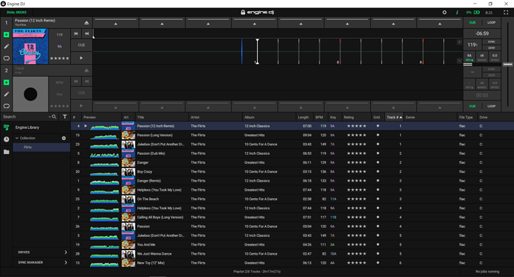Screen dimensions: 514x277
Task: Toggle fullscreen mode icon
Action: (506, 13)
